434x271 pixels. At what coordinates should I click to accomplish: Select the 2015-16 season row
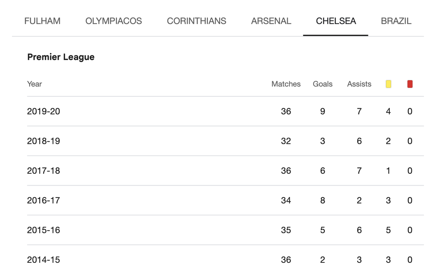click(225, 230)
